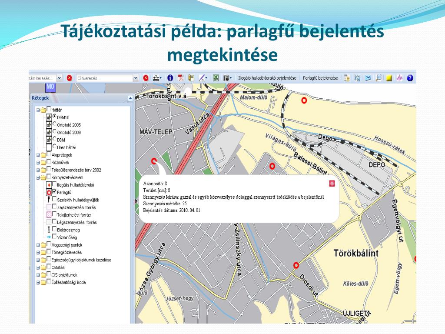Expand the Oktatás tree group

pos(38,267)
